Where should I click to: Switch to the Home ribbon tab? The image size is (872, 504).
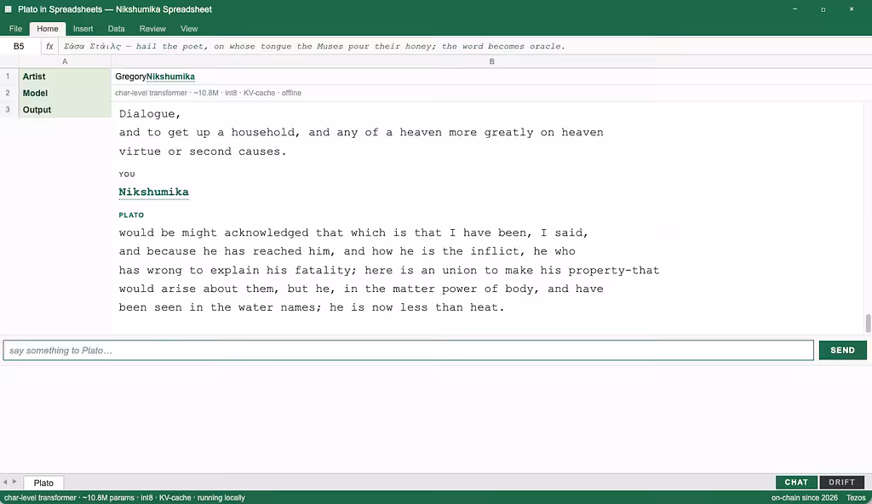tap(48, 28)
